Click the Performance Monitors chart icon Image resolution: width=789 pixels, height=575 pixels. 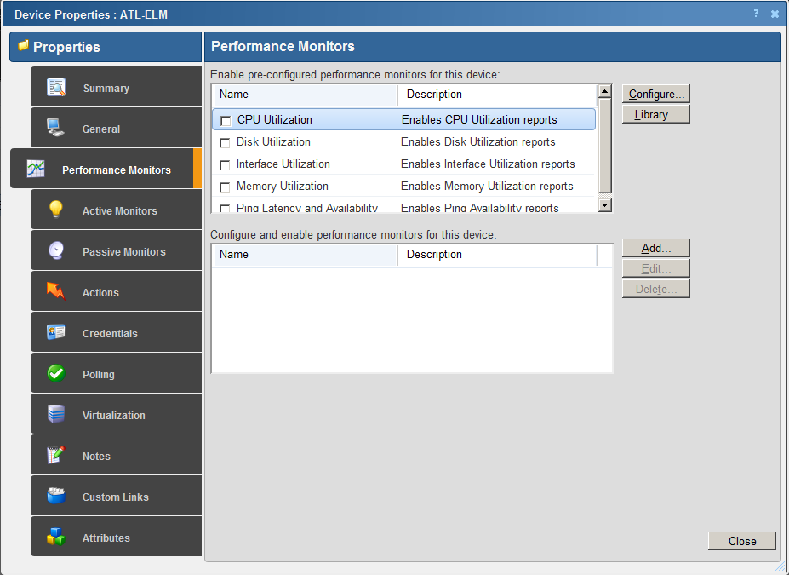36,169
